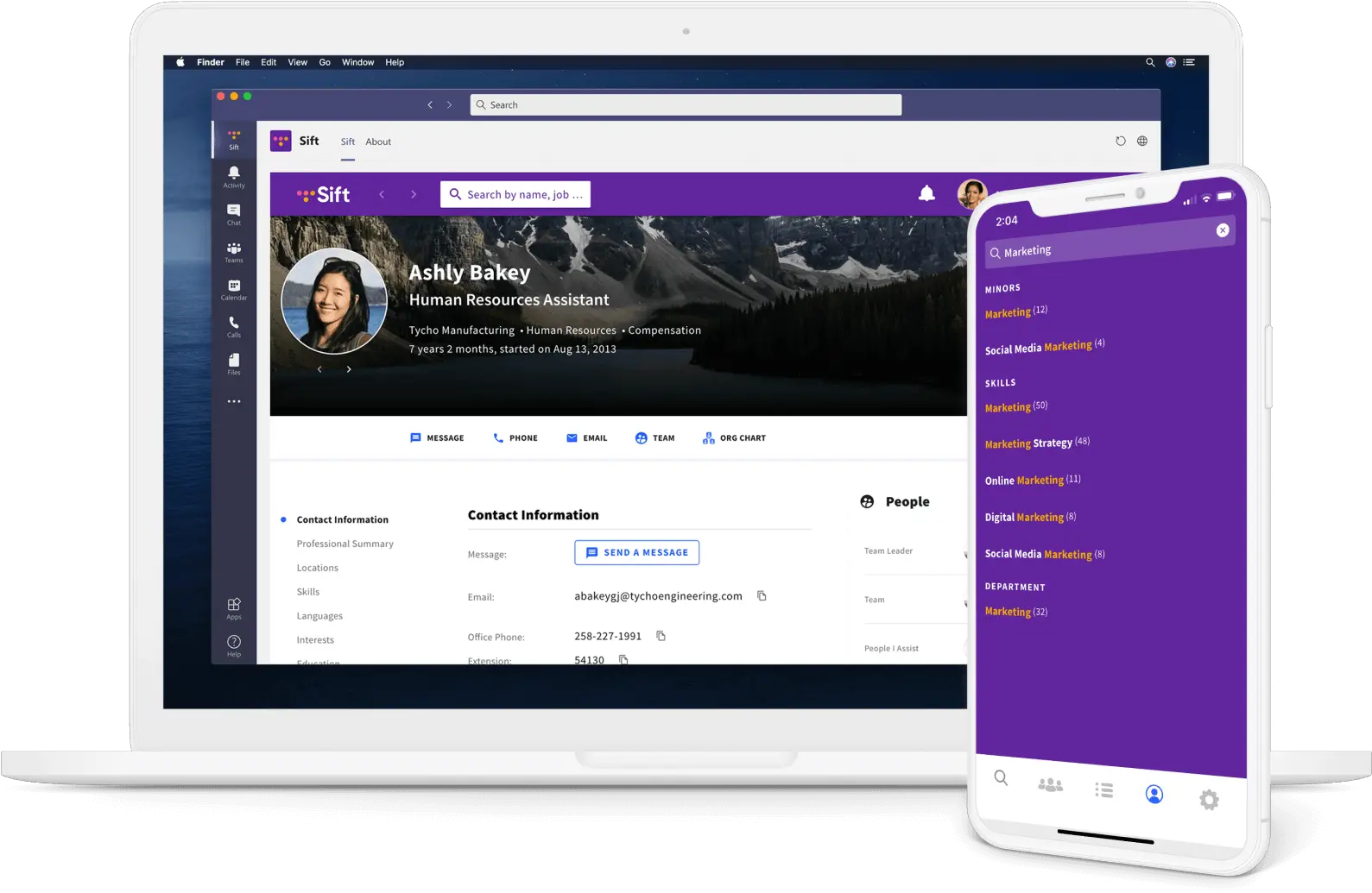Open Ashly Bakey profile photo

click(334, 301)
